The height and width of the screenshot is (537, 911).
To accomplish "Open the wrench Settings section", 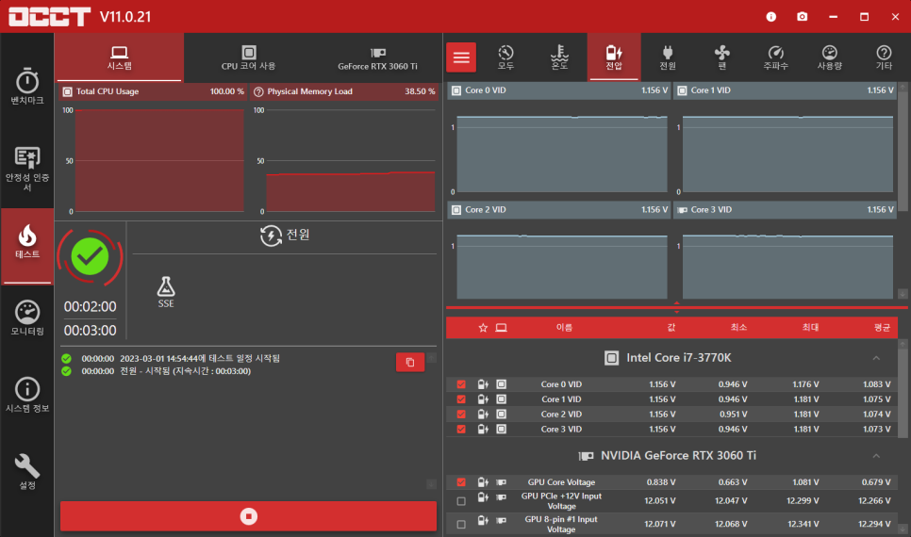I will 26,471.
